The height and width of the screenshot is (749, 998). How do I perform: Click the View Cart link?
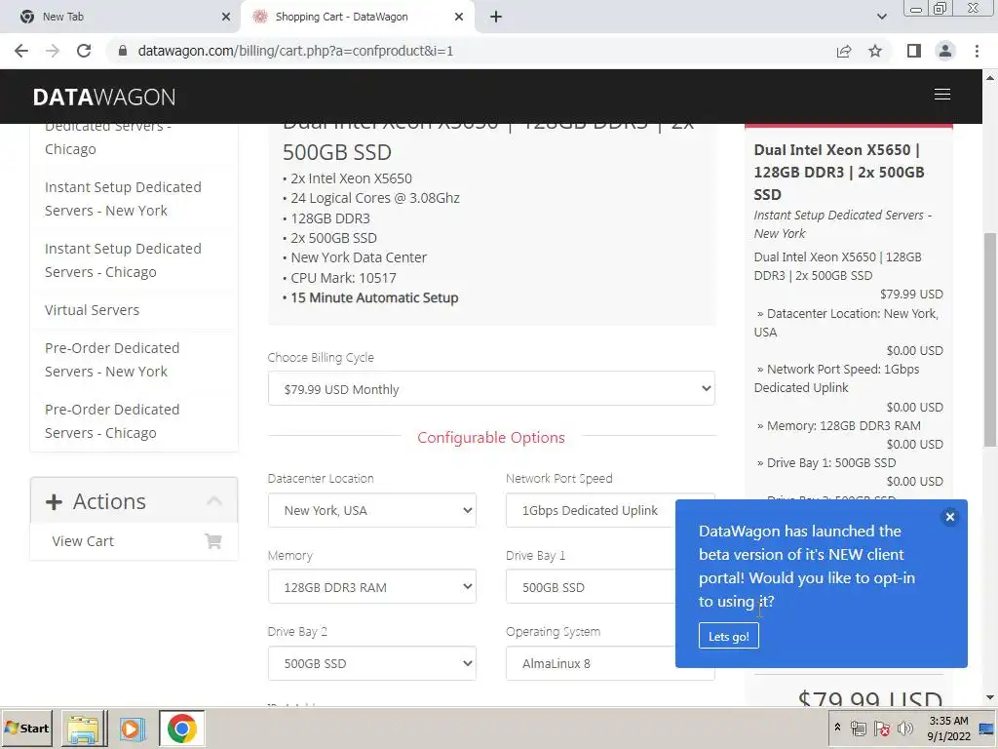(x=83, y=541)
